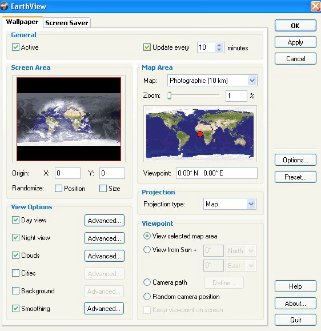The width and height of the screenshot is (321, 331).
Task: Toggle the Clouds checkbox
Action: pos(15,256)
